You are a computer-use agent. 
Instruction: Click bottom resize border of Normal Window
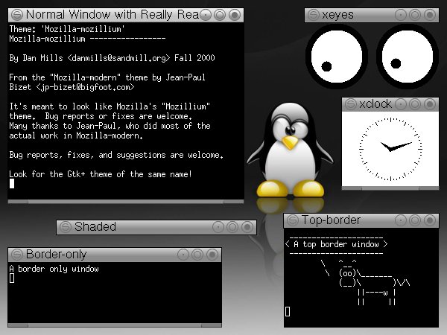[x=126, y=202]
